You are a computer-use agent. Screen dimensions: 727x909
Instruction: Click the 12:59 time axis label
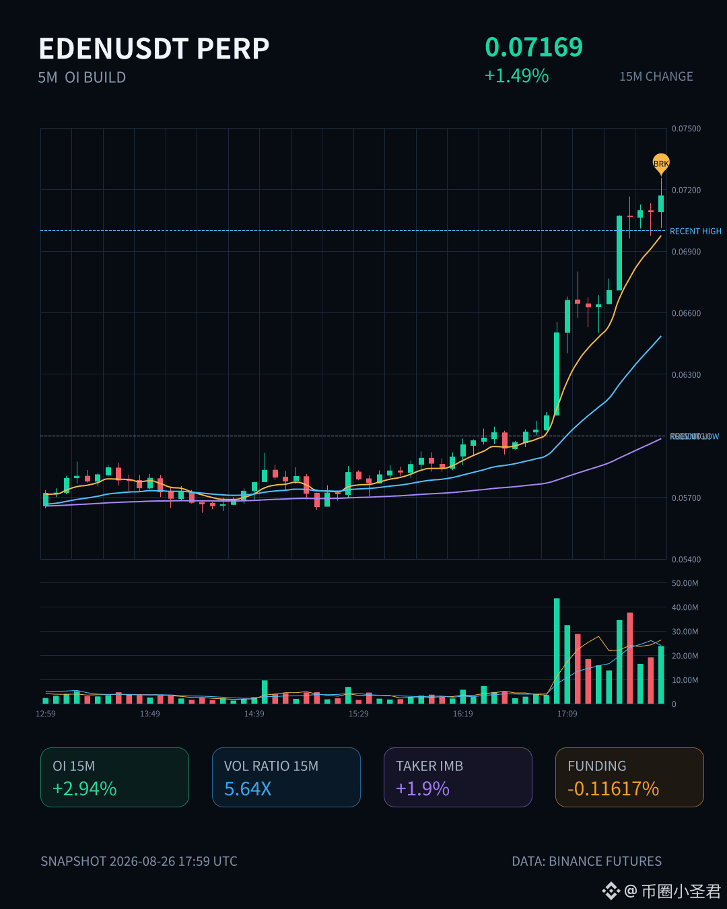click(x=46, y=714)
